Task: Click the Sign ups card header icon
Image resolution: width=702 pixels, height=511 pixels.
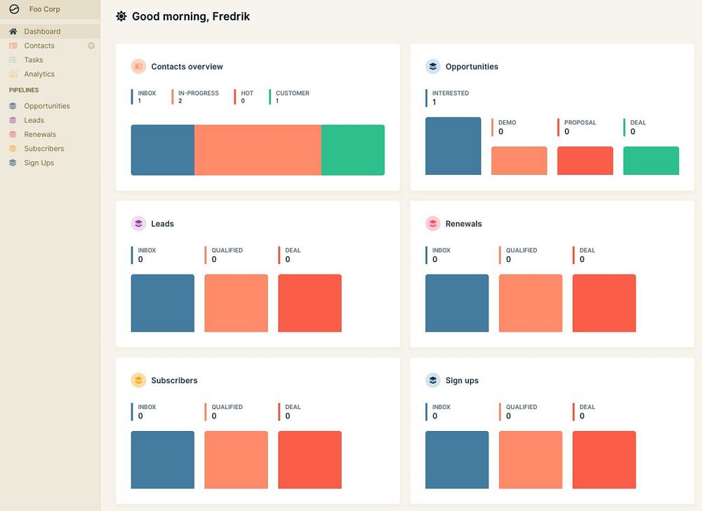Action: (x=432, y=380)
